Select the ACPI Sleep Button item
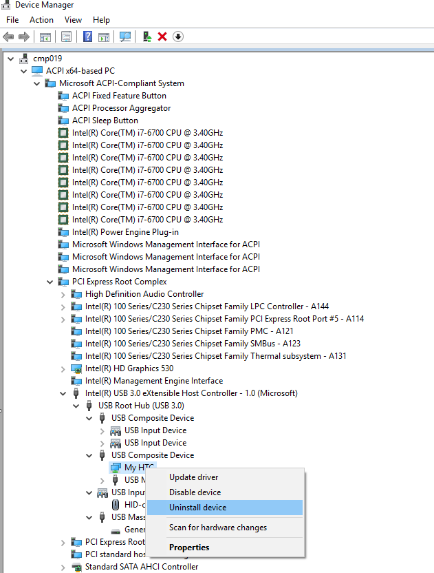Viewport: 434px width, 573px height. click(105, 121)
